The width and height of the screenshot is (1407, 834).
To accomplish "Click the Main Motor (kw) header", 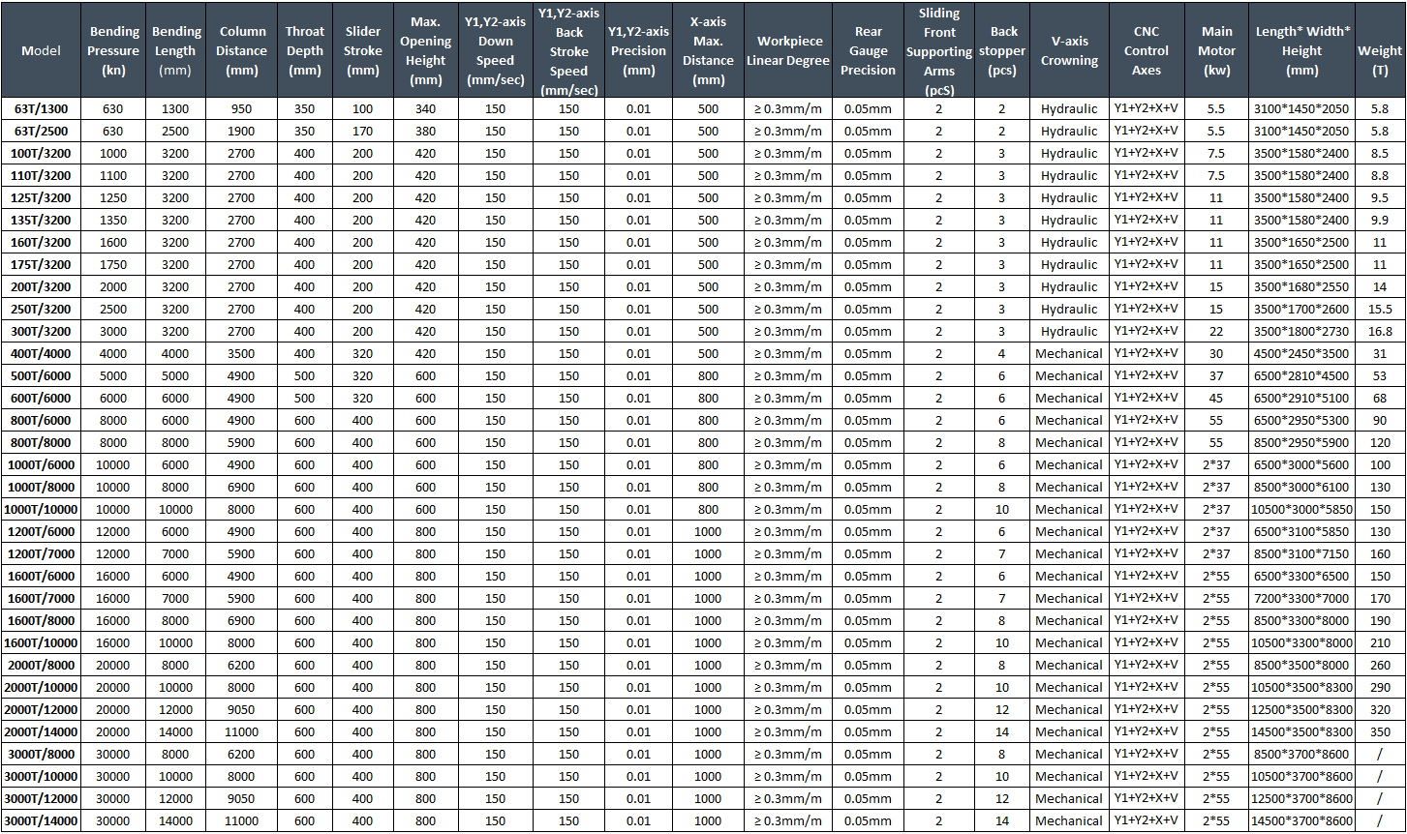I will tap(1216, 50).
